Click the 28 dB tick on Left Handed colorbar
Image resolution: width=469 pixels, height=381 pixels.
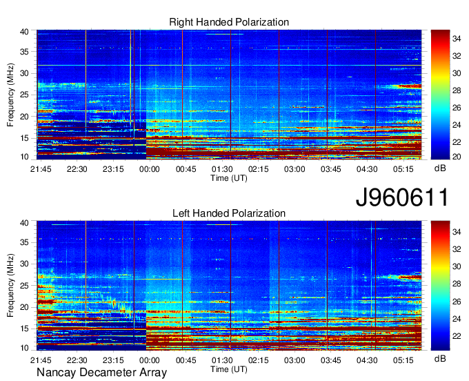(457, 284)
